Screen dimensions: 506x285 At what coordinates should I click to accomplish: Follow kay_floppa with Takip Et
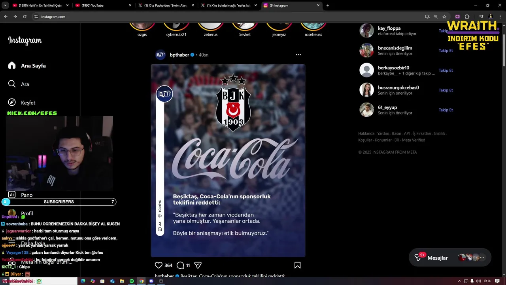pos(446,31)
